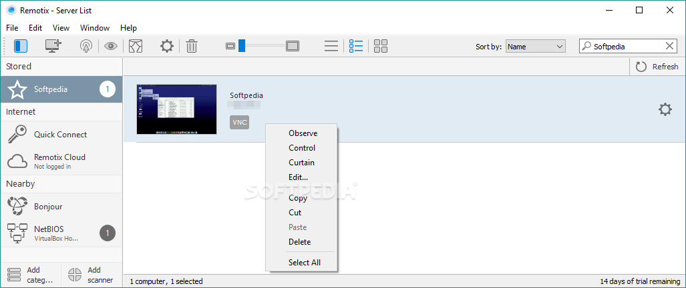Click the Softpedia star icon

[17, 89]
